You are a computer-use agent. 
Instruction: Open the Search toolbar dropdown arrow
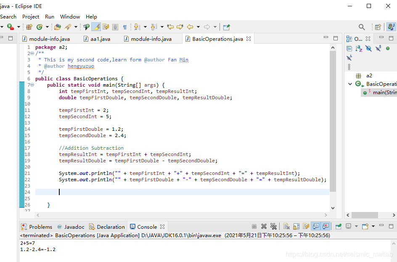(76, 27)
